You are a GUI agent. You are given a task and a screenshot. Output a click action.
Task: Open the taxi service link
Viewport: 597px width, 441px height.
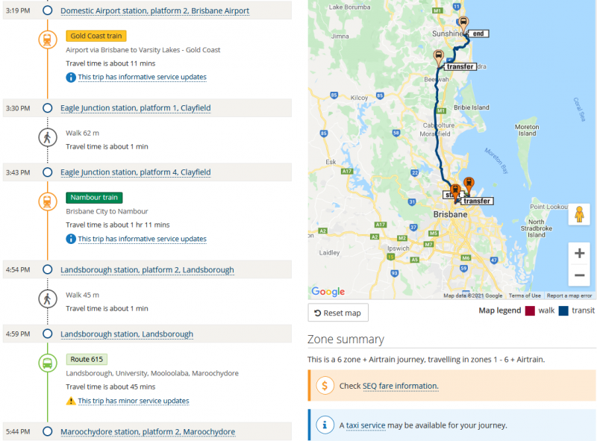(x=366, y=425)
